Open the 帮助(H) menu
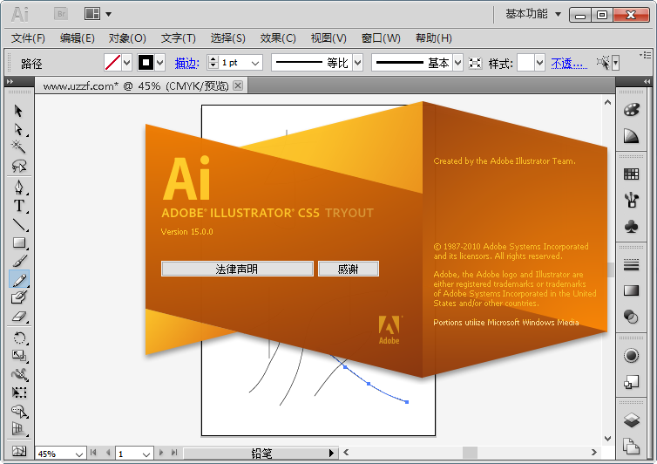The width and height of the screenshot is (657, 464). [x=434, y=38]
